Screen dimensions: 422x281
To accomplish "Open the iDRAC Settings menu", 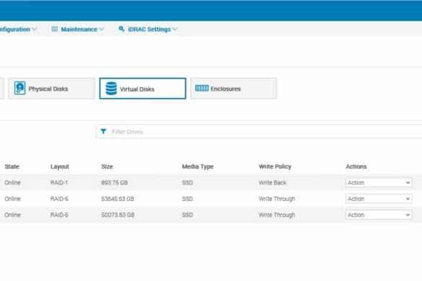I will (x=148, y=29).
